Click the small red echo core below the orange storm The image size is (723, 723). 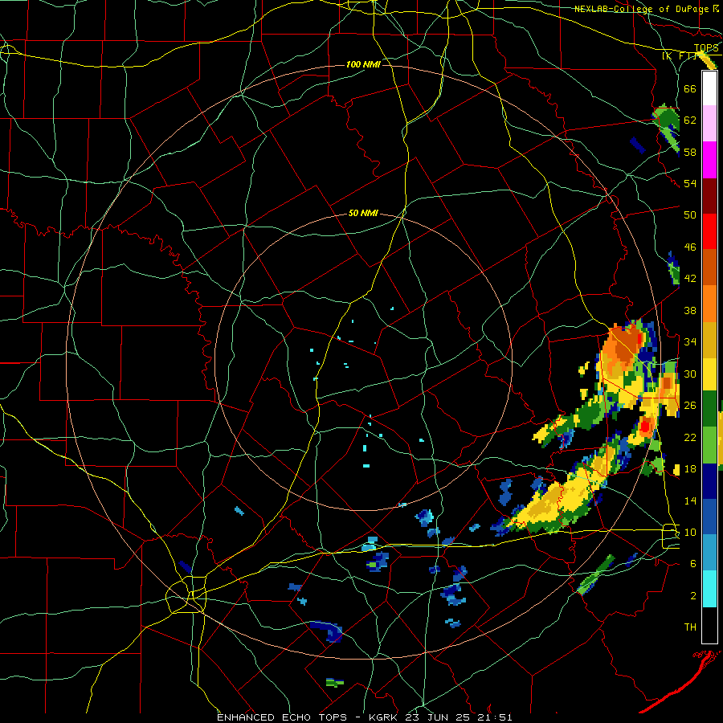click(646, 426)
